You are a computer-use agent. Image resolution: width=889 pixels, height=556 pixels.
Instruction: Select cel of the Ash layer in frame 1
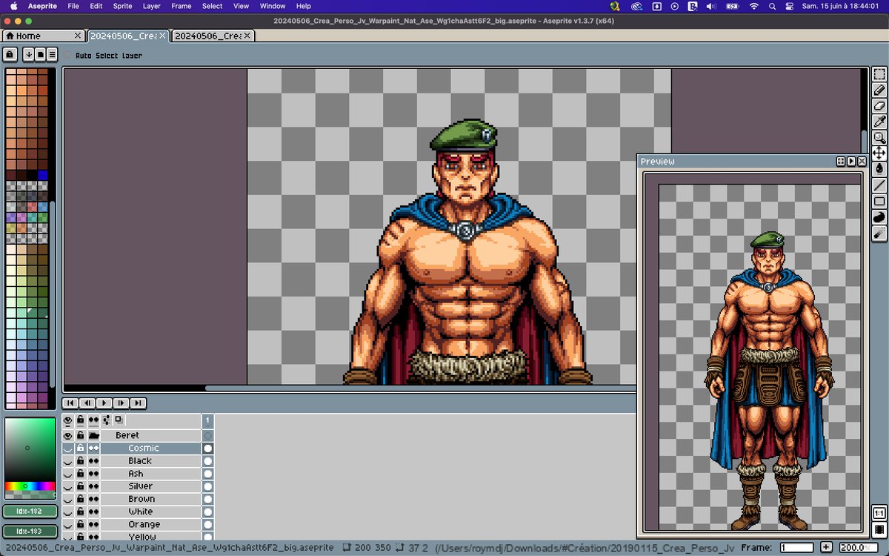208,474
